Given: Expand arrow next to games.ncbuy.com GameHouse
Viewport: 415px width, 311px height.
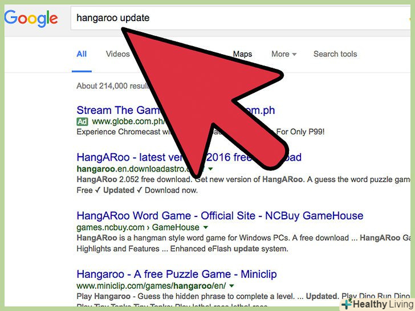Looking at the screenshot, I should pos(206,227).
